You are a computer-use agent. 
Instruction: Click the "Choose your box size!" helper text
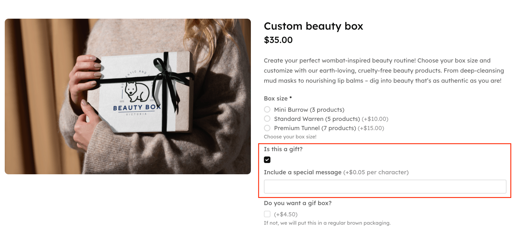tap(290, 137)
